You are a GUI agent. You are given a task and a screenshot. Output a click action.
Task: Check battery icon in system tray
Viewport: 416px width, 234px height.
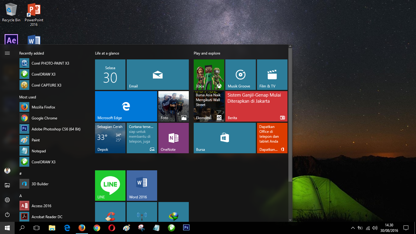coord(360,228)
